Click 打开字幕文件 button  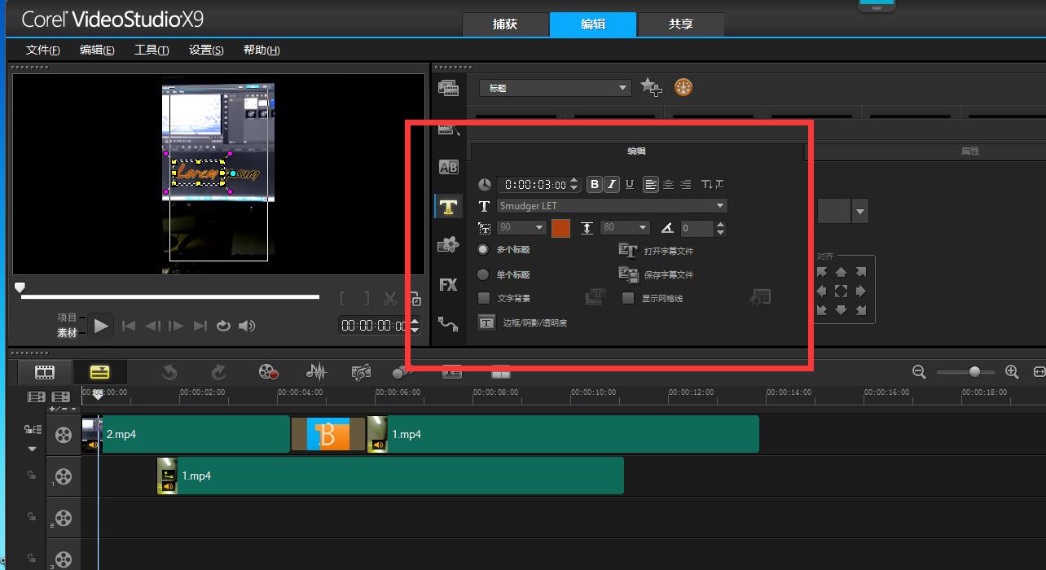[x=657, y=252]
